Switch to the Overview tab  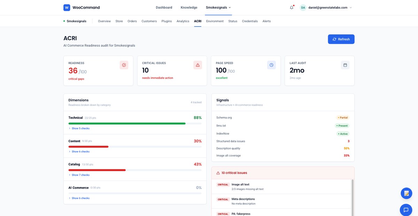point(104,21)
